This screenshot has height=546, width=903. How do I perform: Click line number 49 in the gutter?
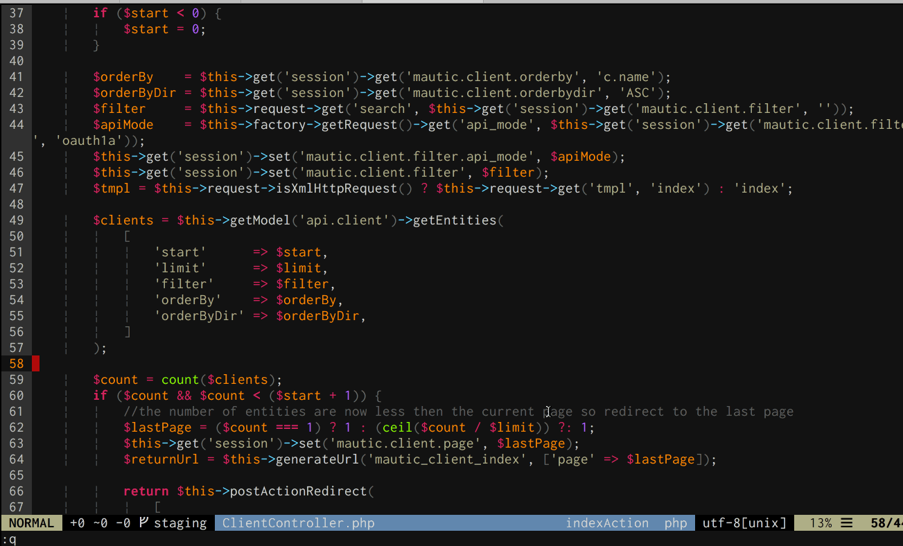pos(17,220)
